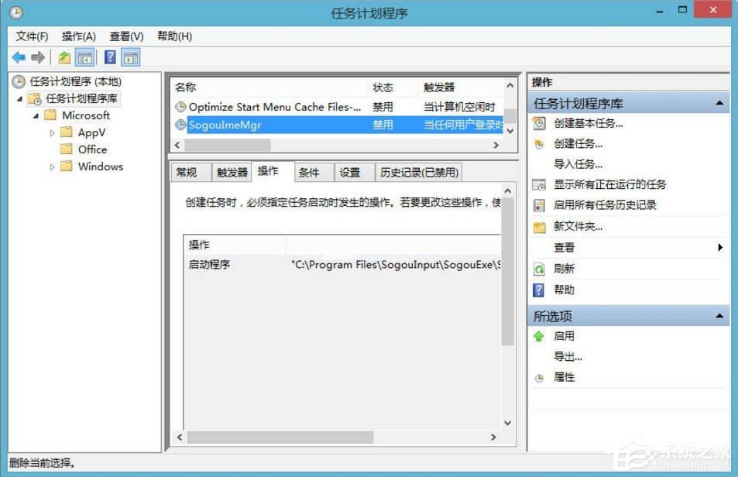Image resolution: width=738 pixels, height=477 pixels.
Task: Collapse the 任务计划程序库 actions section
Action: click(x=719, y=101)
